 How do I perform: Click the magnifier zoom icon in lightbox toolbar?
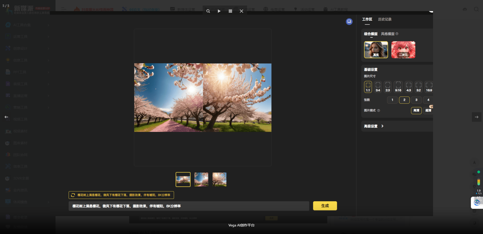(208, 11)
